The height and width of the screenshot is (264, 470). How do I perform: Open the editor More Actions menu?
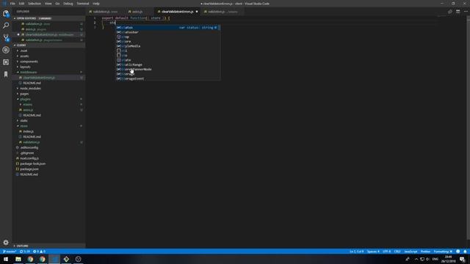point(466,12)
